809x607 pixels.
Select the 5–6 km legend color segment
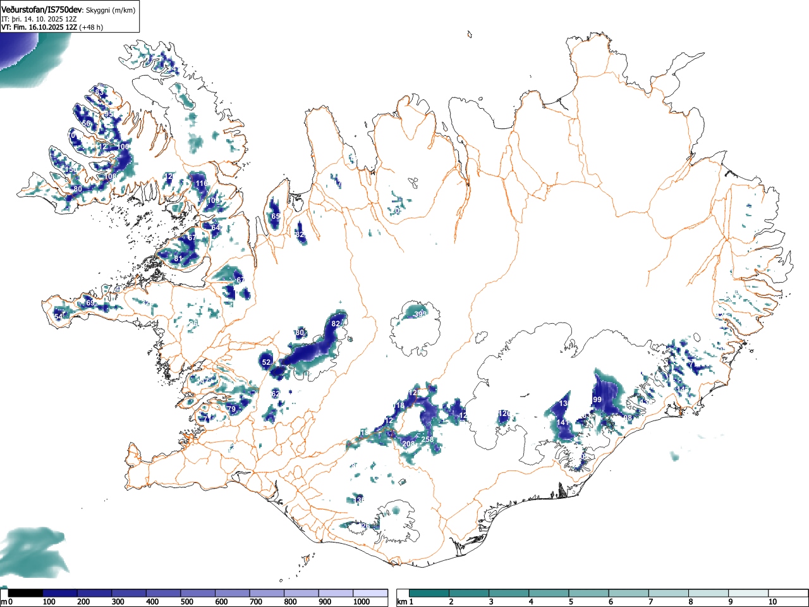point(589,593)
